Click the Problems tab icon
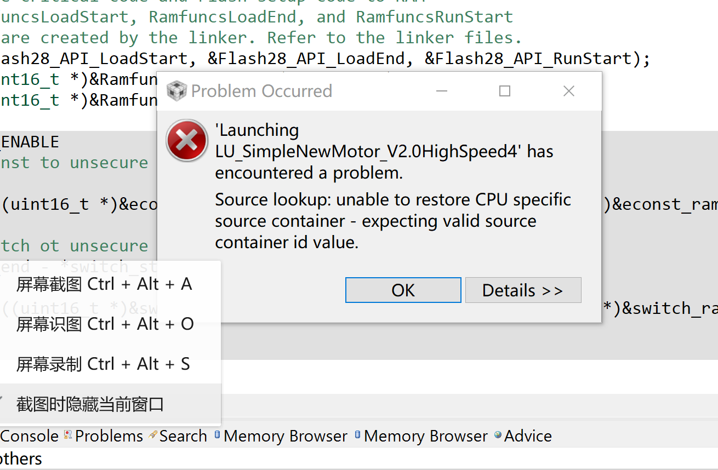The width and height of the screenshot is (718, 470). [x=68, y=435]
